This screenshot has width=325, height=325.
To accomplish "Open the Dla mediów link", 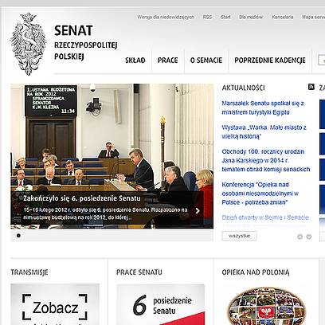I will [251, 17].
